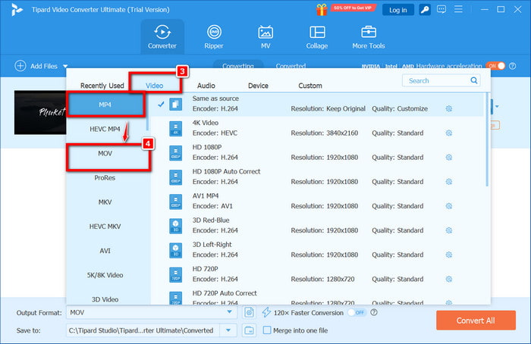Switch to Recently Used tab
This screenshot has width=531, height=344.
102,86
